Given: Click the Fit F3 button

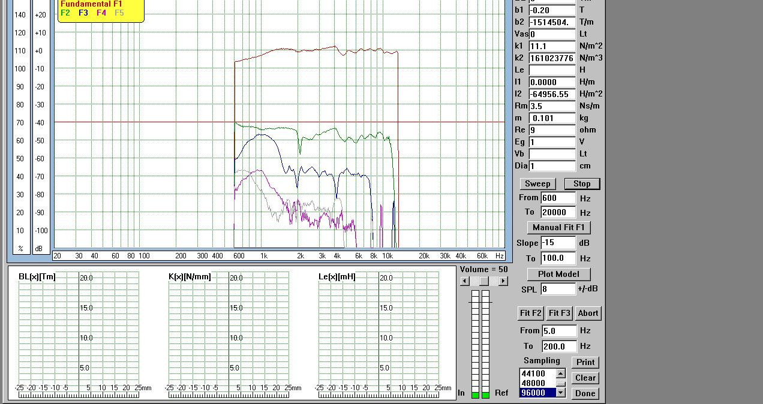Looking at the screenshot, I should point(560,313).
